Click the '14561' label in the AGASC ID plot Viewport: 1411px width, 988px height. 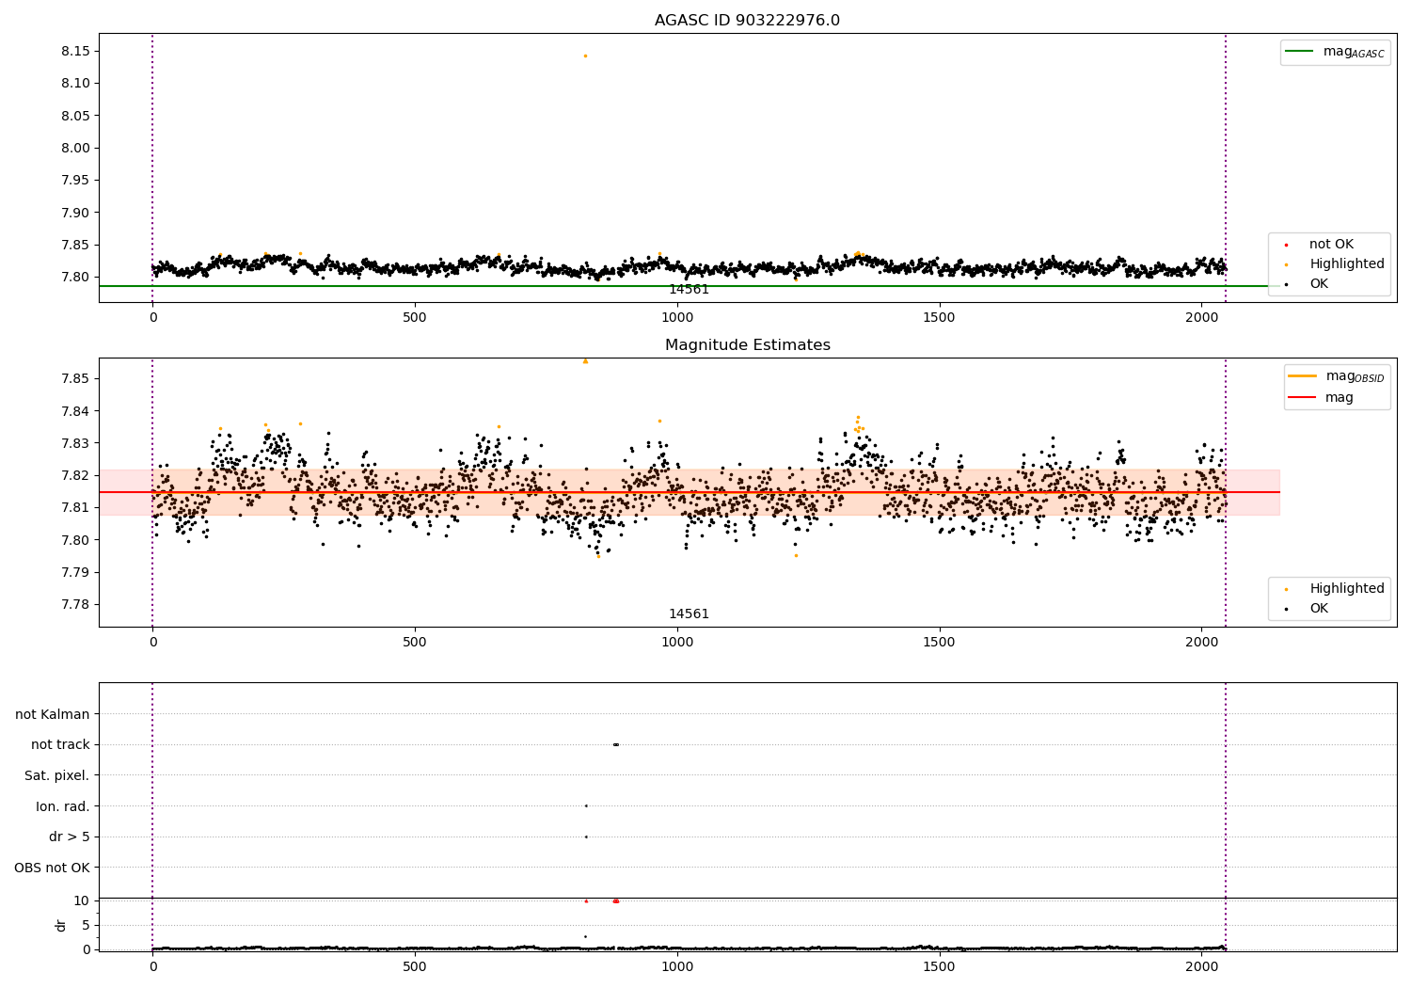689,290
